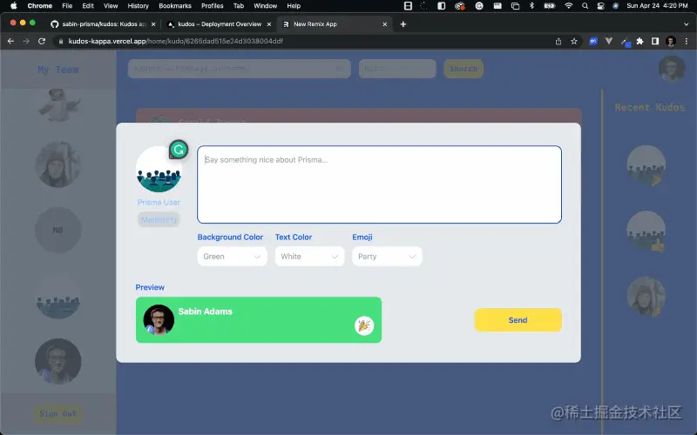697x435 pixels.
Task: Open the Chrome three-dot menu
Action: (687, 41)
